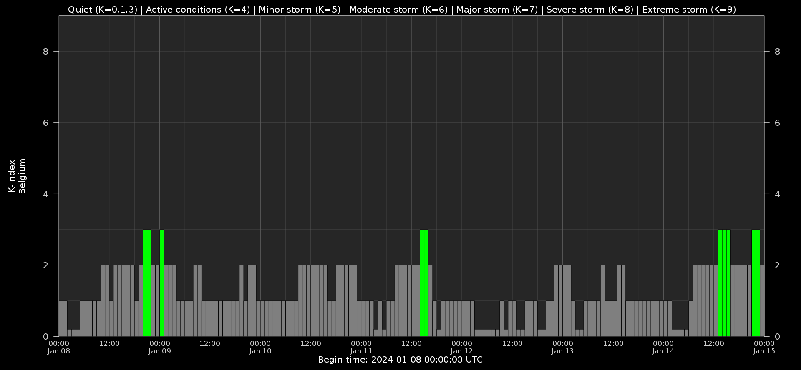Click the left y-axis tick label '6'
This screenshot has width=801, height=370.
(x=46, y=123)
